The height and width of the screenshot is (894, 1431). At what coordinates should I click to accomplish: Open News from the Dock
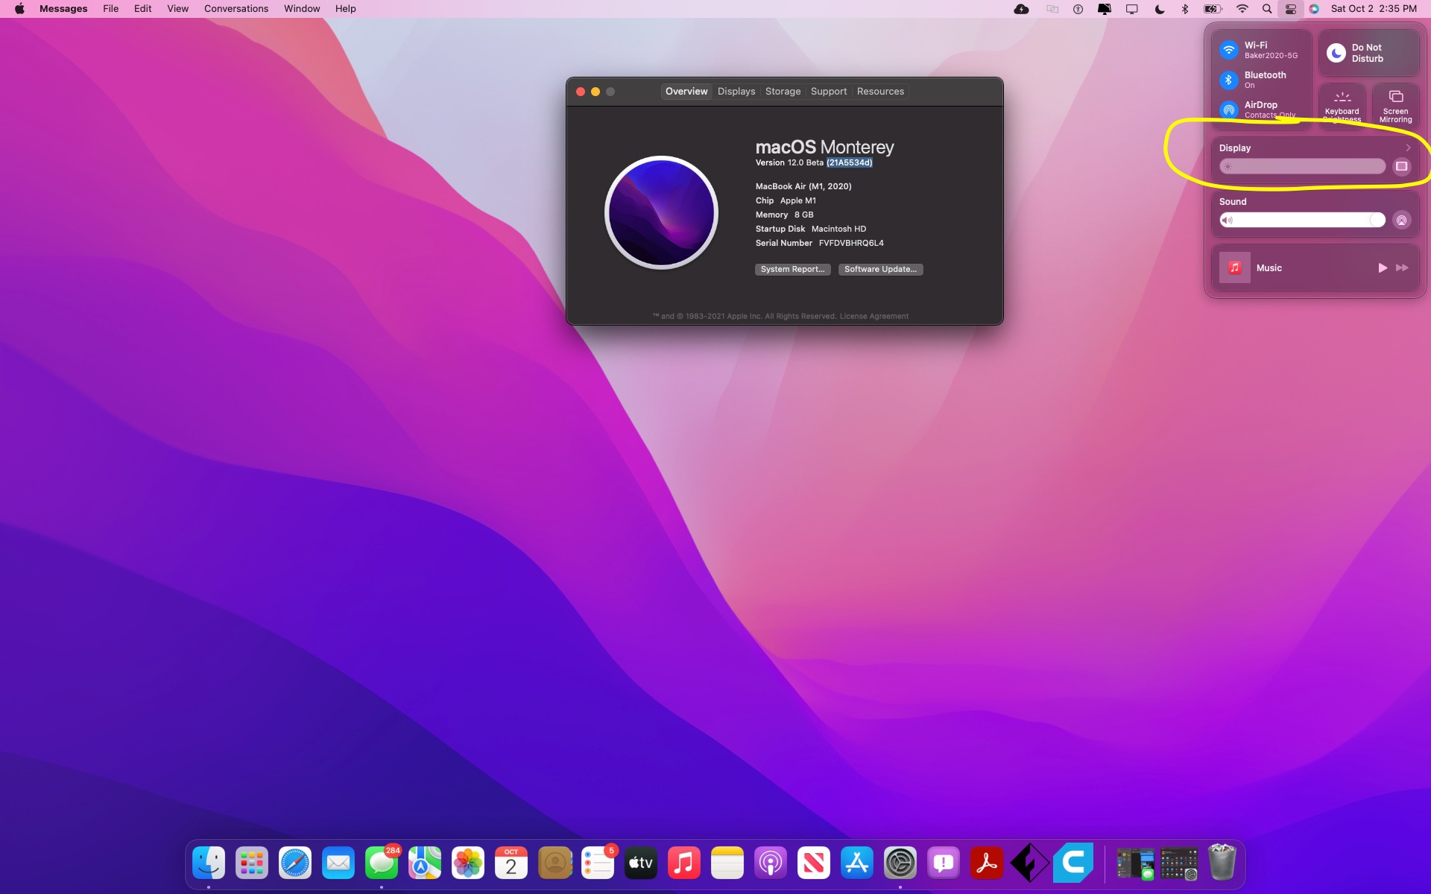coord(814,863)
